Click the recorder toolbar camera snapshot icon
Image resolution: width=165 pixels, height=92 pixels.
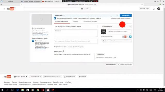pos(89,1)
